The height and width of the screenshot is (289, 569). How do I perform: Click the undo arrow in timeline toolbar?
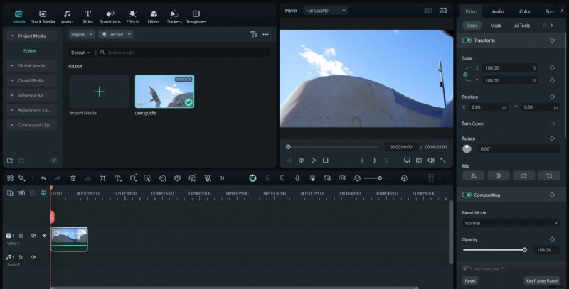[43, 178]
